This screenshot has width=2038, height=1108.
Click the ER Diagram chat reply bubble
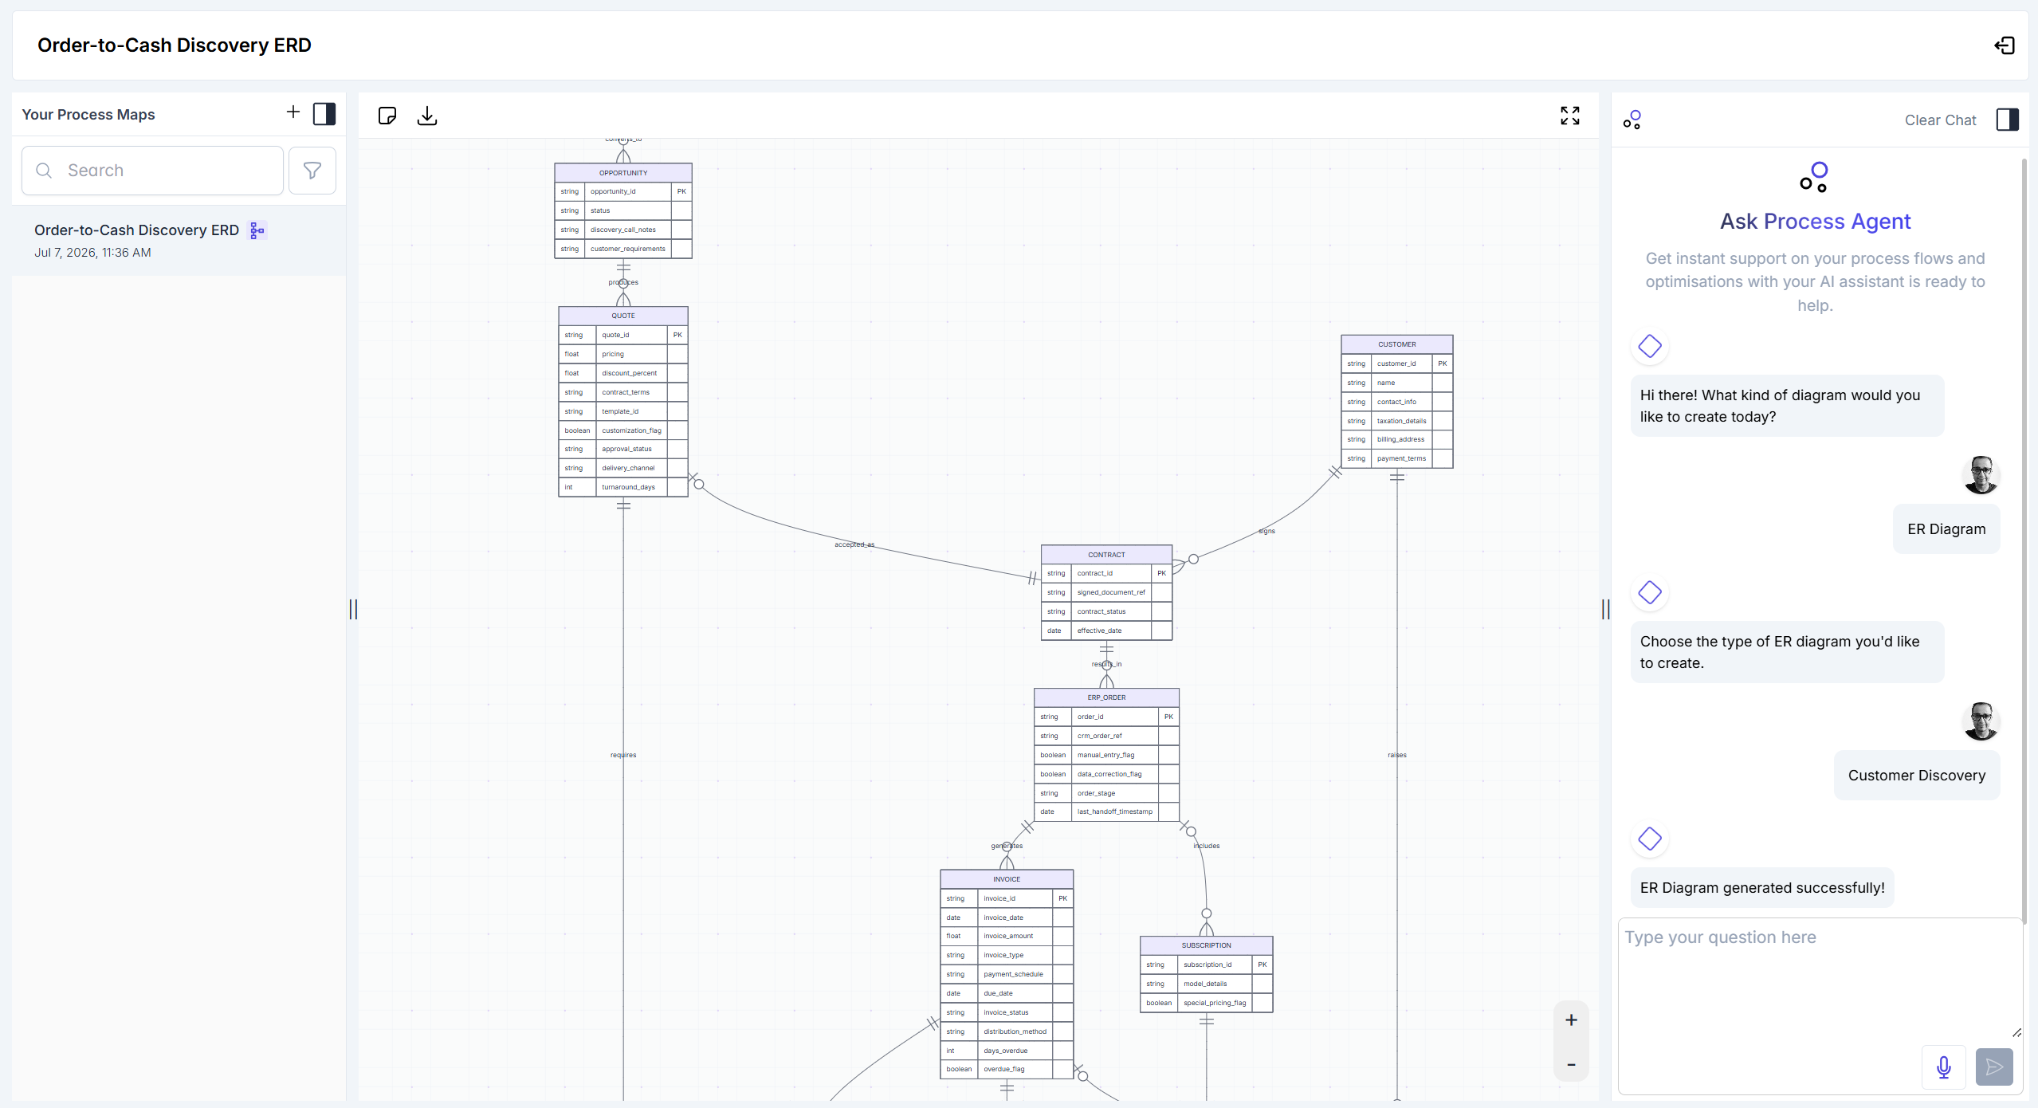1946,529
